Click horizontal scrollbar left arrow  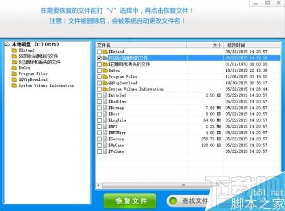pyautogui.click(x=99, y=185)
